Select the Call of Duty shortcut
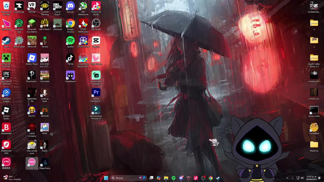The height and width of the screenshot is (182, 324). pyautogui.click(x=57, y=8)
